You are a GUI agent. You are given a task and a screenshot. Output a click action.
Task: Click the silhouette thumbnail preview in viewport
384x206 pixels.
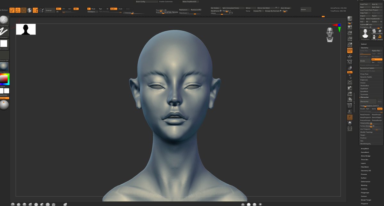pyautogui.click(x=26, y=29)
